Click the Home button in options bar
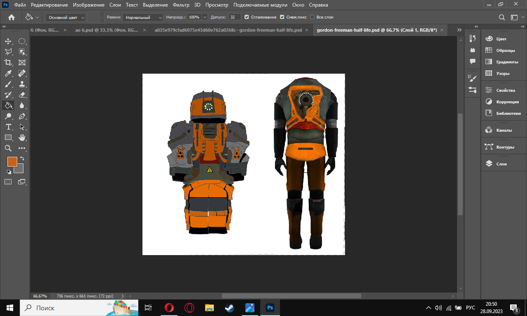 click(12, 17)
